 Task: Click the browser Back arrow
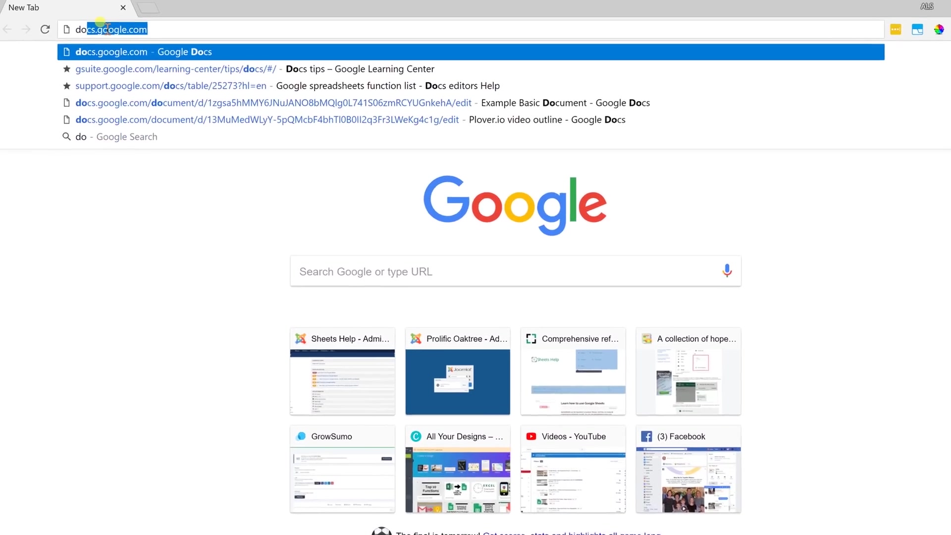pos(7,29)
